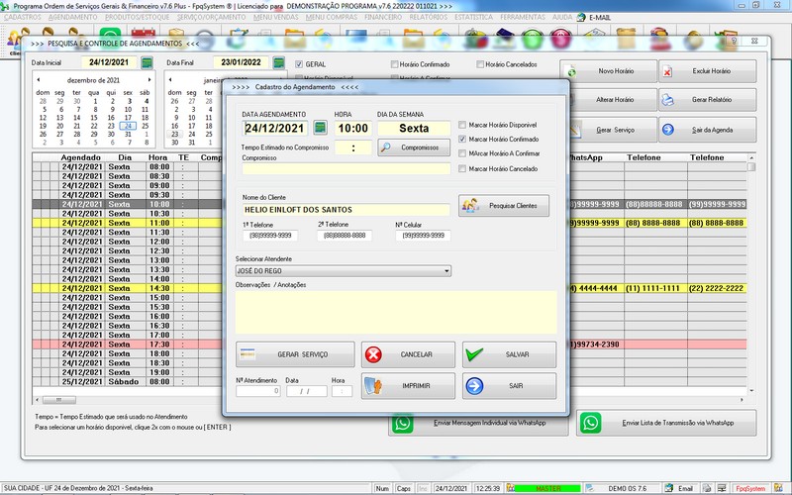Save the appointment with SALVAR

[x=509, y=354]
